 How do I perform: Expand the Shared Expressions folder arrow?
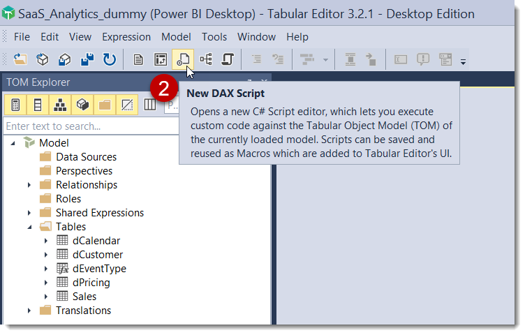tap(29, 213)
